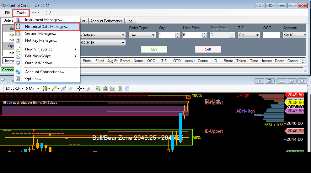Open the <Default> strategy dropdown
This screenshot has height=174, width=311.
click(103, 35)
